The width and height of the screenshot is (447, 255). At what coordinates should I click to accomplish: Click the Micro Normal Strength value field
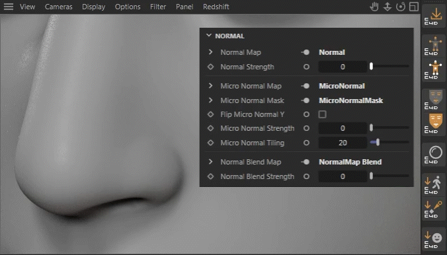[x=343, y=128]
